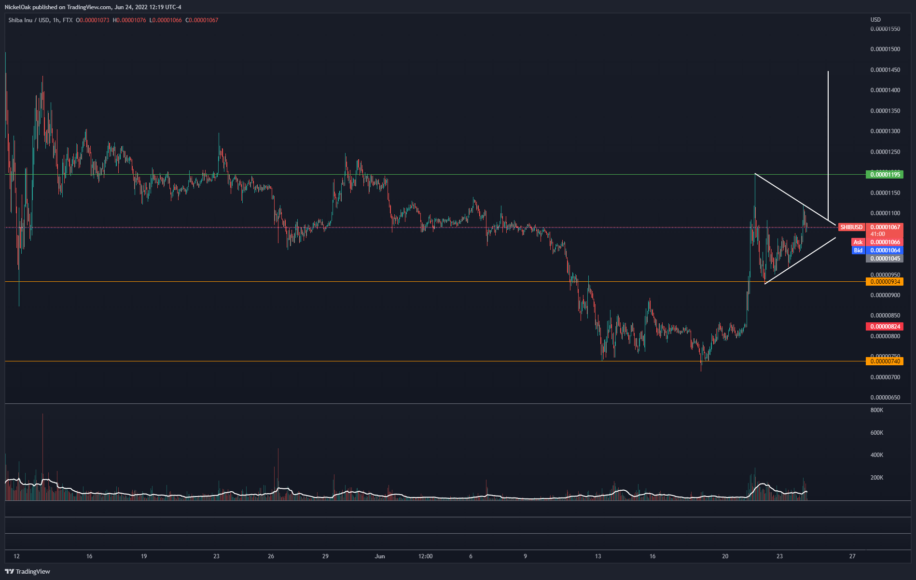
Task: Select the high value H0.00001076
Action: (129, 20)
